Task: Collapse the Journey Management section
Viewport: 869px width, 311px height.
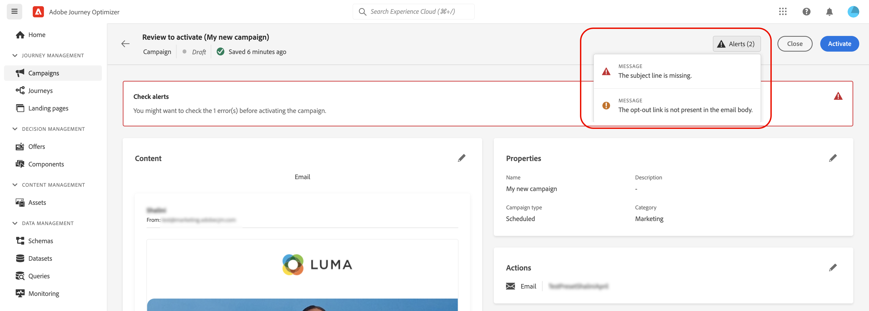Action: (x=15, y=56)
